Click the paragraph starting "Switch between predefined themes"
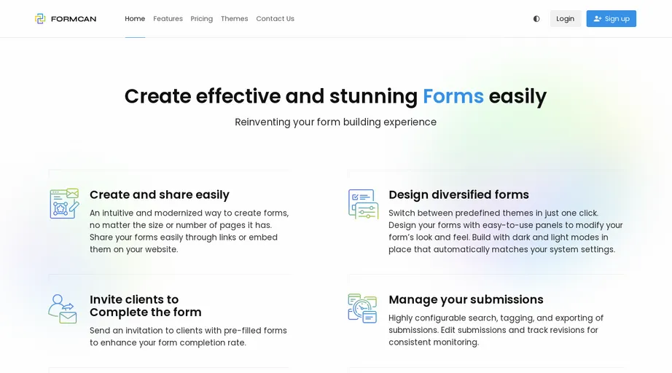This screenshot has height=373, width=672. (x=506, y=231)
